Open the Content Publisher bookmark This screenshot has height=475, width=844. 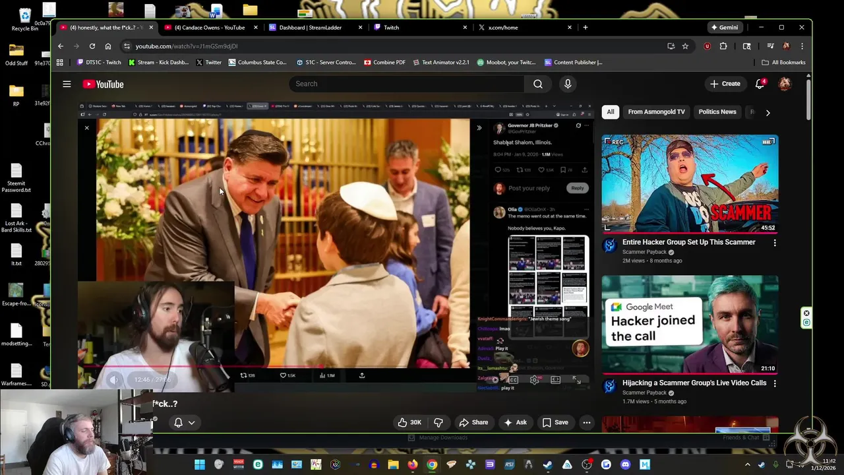pyautogui.click(x=573, y=62)
